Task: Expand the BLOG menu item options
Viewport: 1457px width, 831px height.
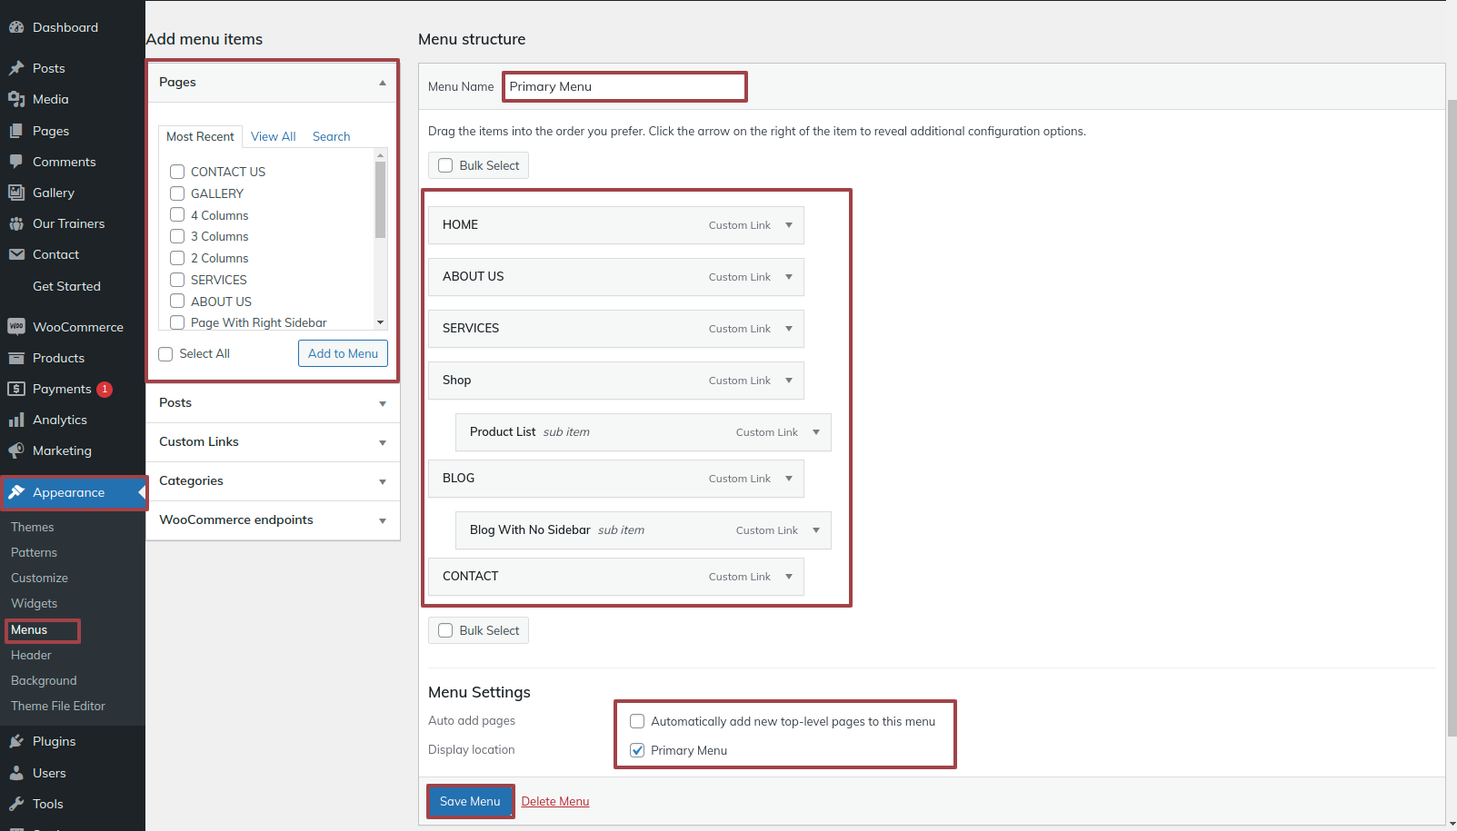Action: point(789,479)
